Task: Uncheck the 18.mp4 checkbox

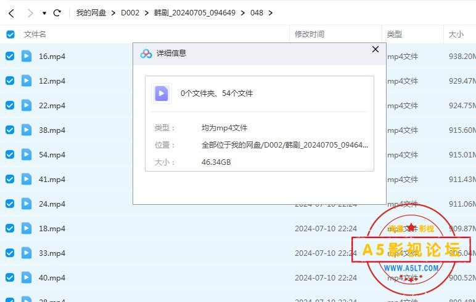Action: point(10,228)
